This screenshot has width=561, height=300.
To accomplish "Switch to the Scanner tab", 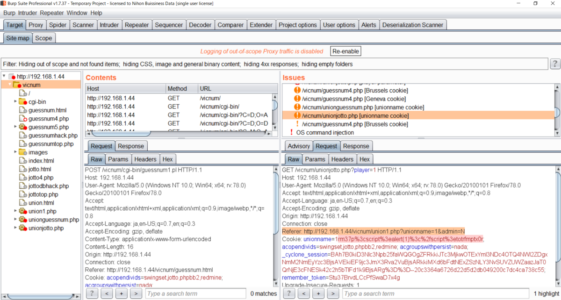I will coord(84,25).
